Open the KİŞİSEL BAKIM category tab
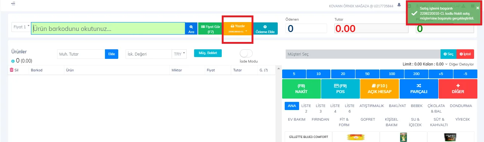This screenshot has width=484, height=142. pos(391,122)
